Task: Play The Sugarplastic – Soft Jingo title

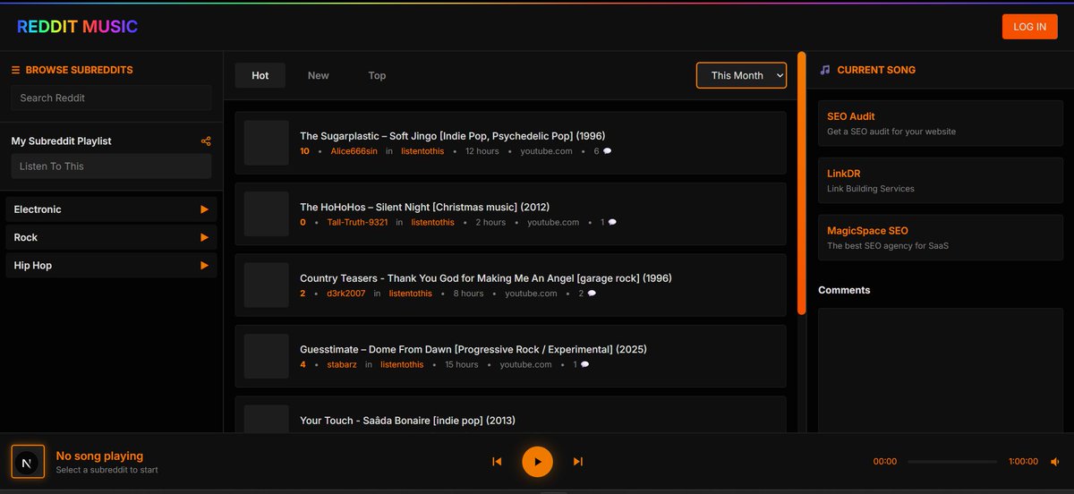Action: [x=452, y=136]
